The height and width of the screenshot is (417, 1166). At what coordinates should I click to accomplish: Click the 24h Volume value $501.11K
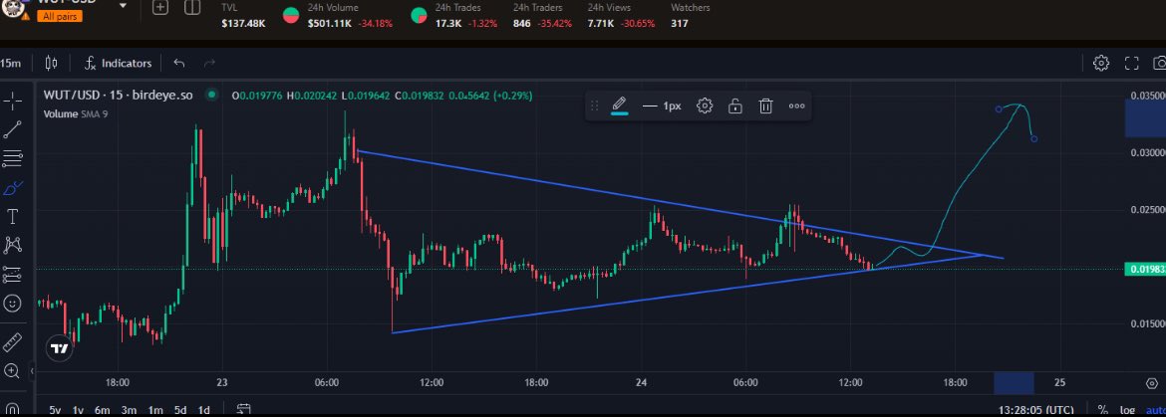click(330, 23)
